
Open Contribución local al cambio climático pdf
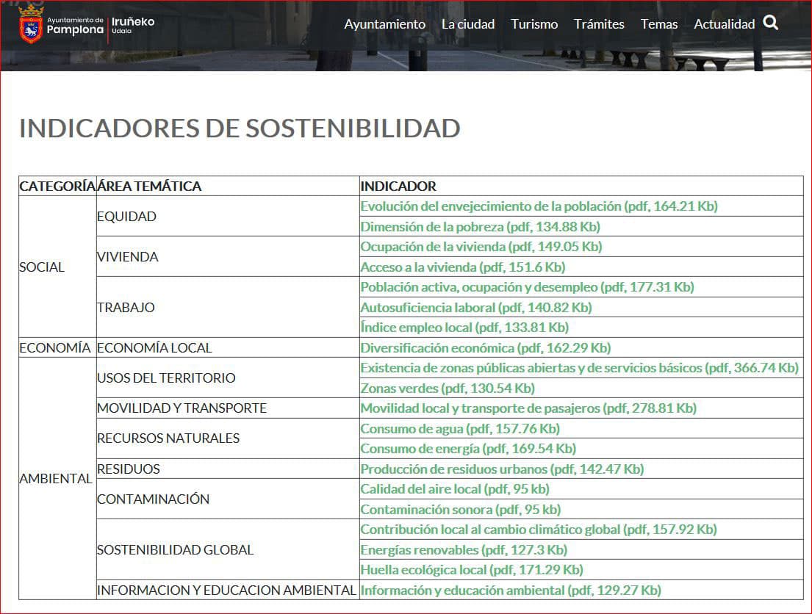pyautogui.click(x=539, y=529)
